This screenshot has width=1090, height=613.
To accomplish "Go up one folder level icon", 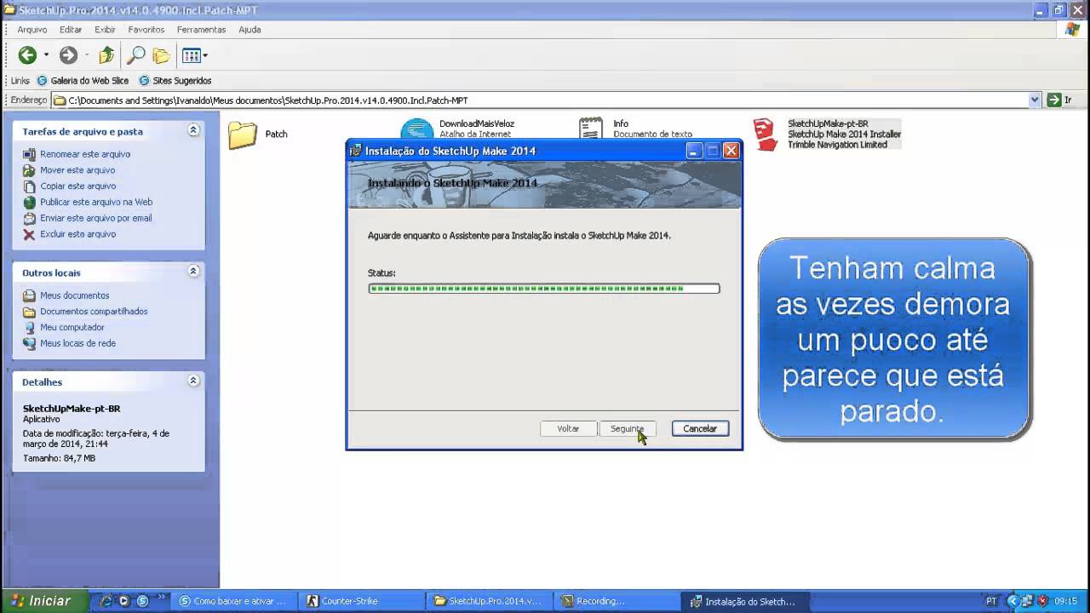I will pos(106,55).
